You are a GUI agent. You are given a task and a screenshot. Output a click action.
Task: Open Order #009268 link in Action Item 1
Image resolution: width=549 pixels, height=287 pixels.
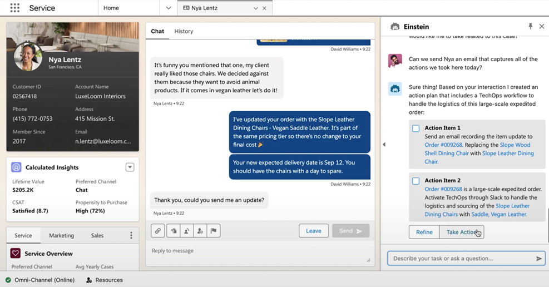443,145
